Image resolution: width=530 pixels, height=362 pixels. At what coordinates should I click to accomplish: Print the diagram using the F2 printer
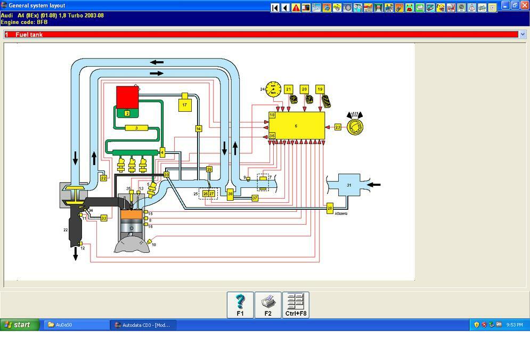tap(268, 305)
